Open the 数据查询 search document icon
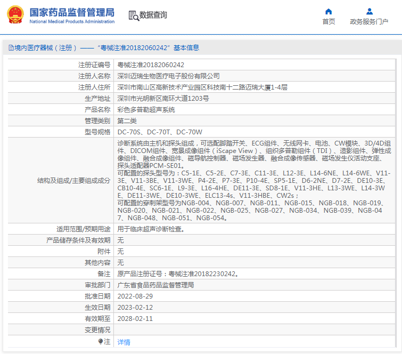The height and width of the screenshot is (354, 402). (x=134, y=15)
